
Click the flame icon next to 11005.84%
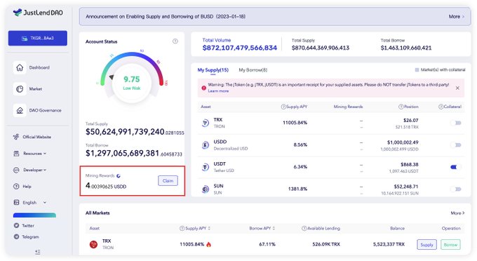click(209, 244)
